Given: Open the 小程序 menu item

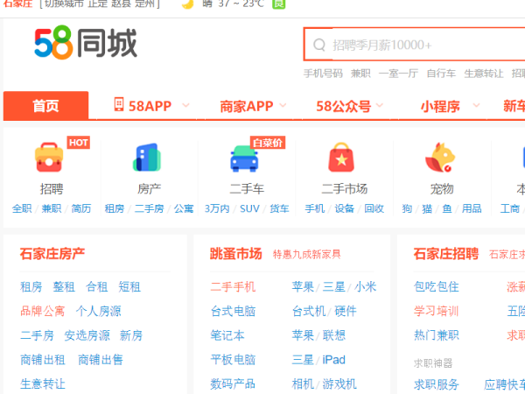Looking at the screenshot, I should click(x=440, y=106).
